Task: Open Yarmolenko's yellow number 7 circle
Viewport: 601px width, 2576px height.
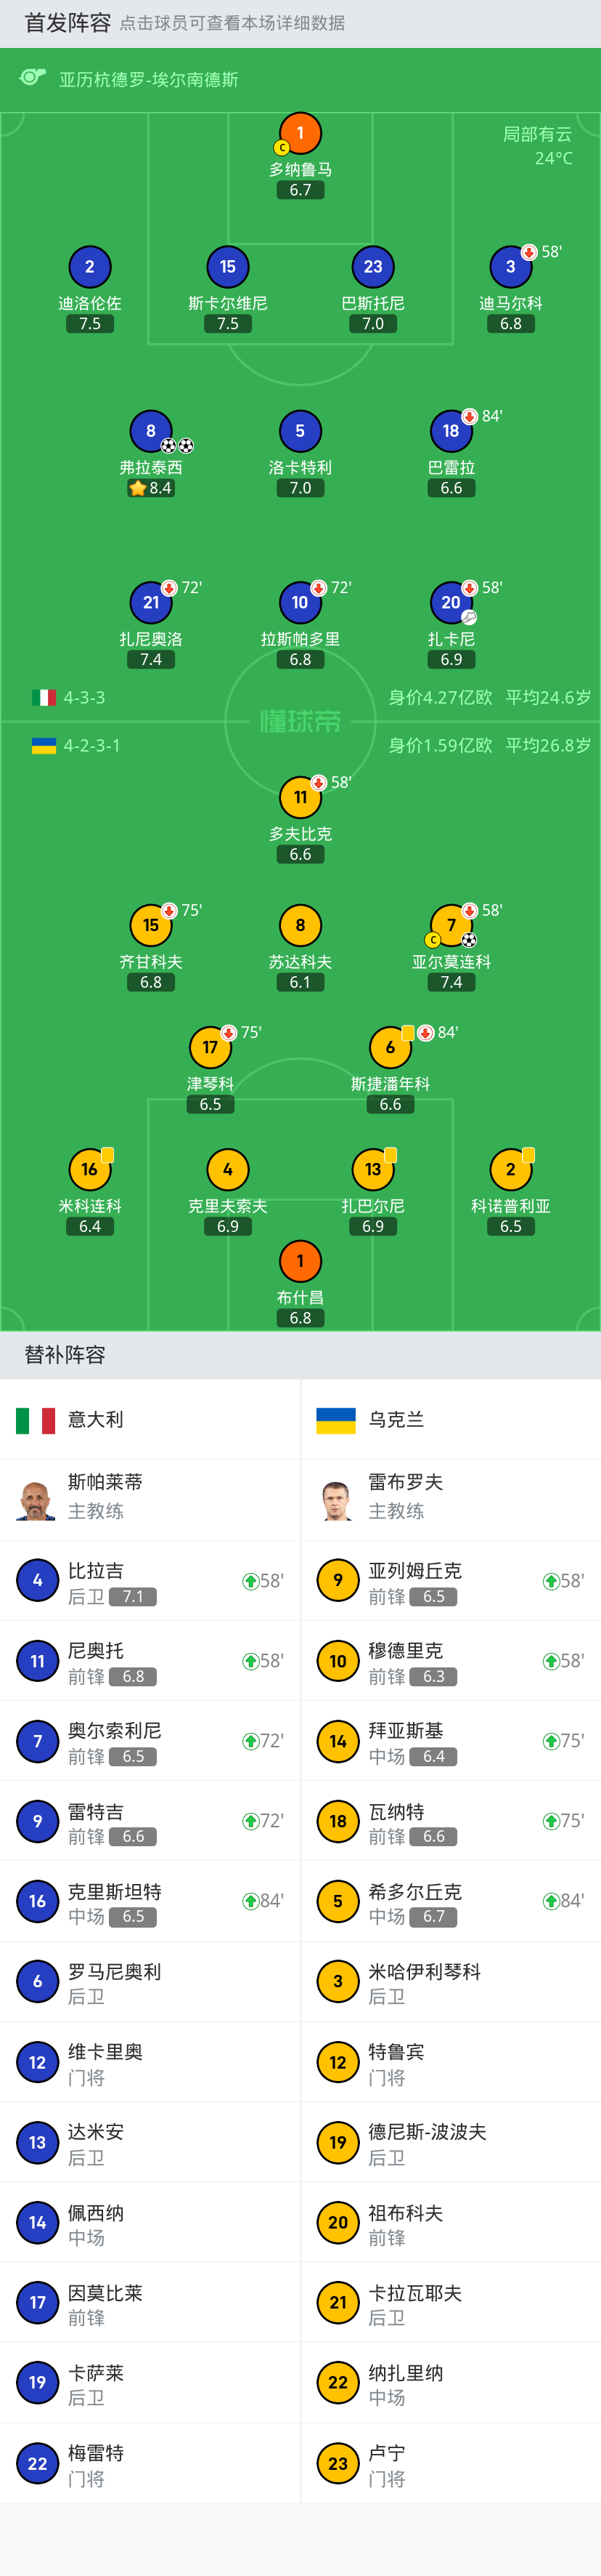Action: 451,925
